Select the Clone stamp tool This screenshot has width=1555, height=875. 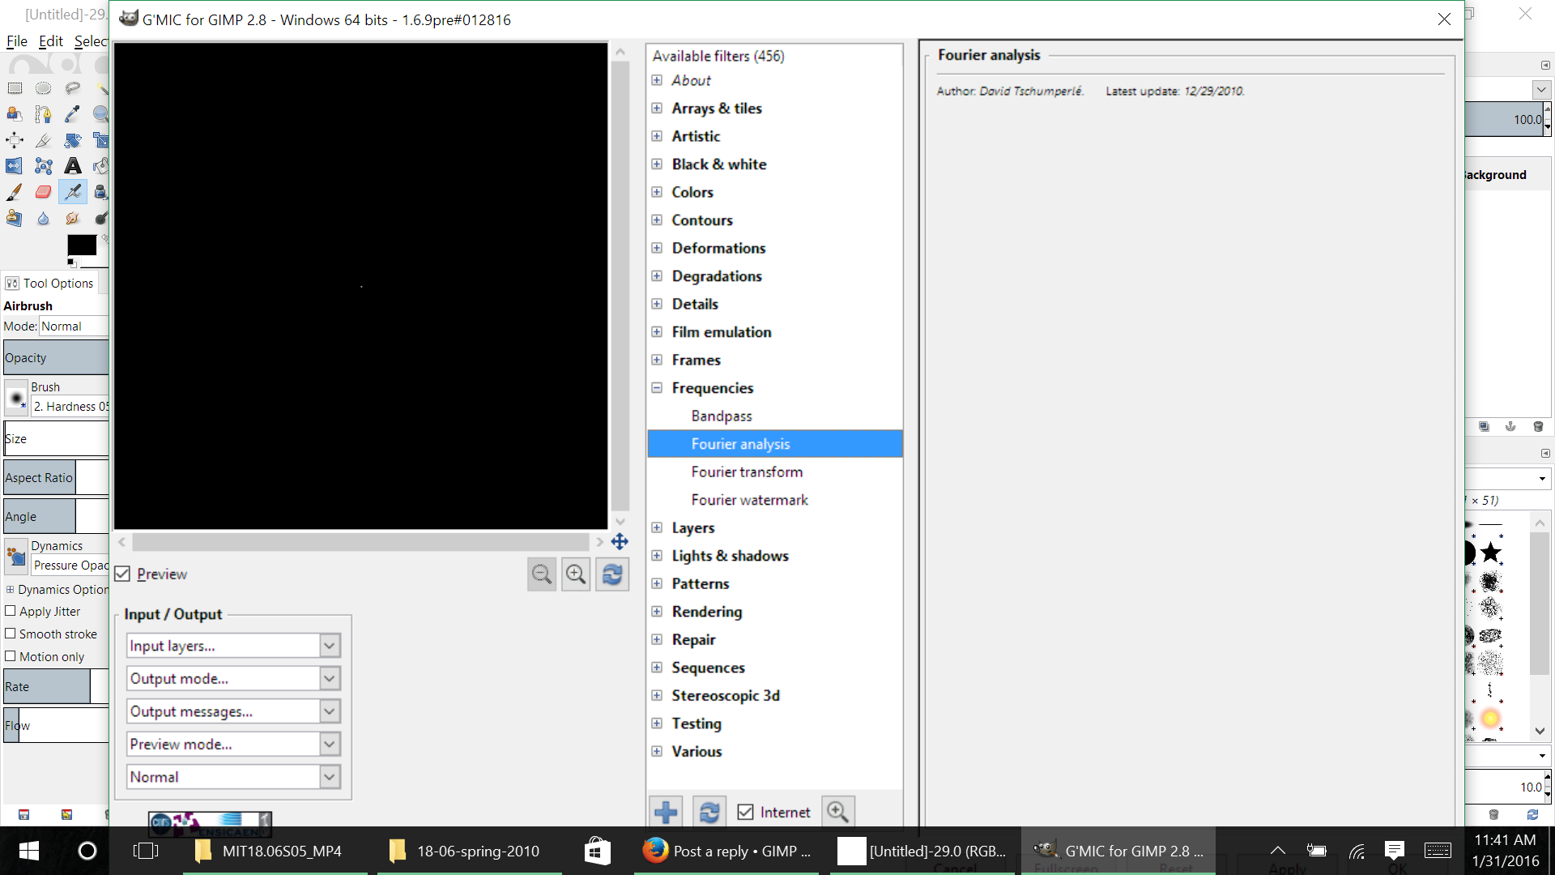(x=15, y=218)
